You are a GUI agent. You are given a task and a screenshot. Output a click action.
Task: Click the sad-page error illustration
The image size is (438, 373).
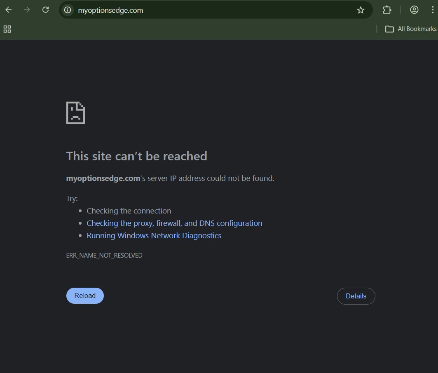tap(75, 113)
